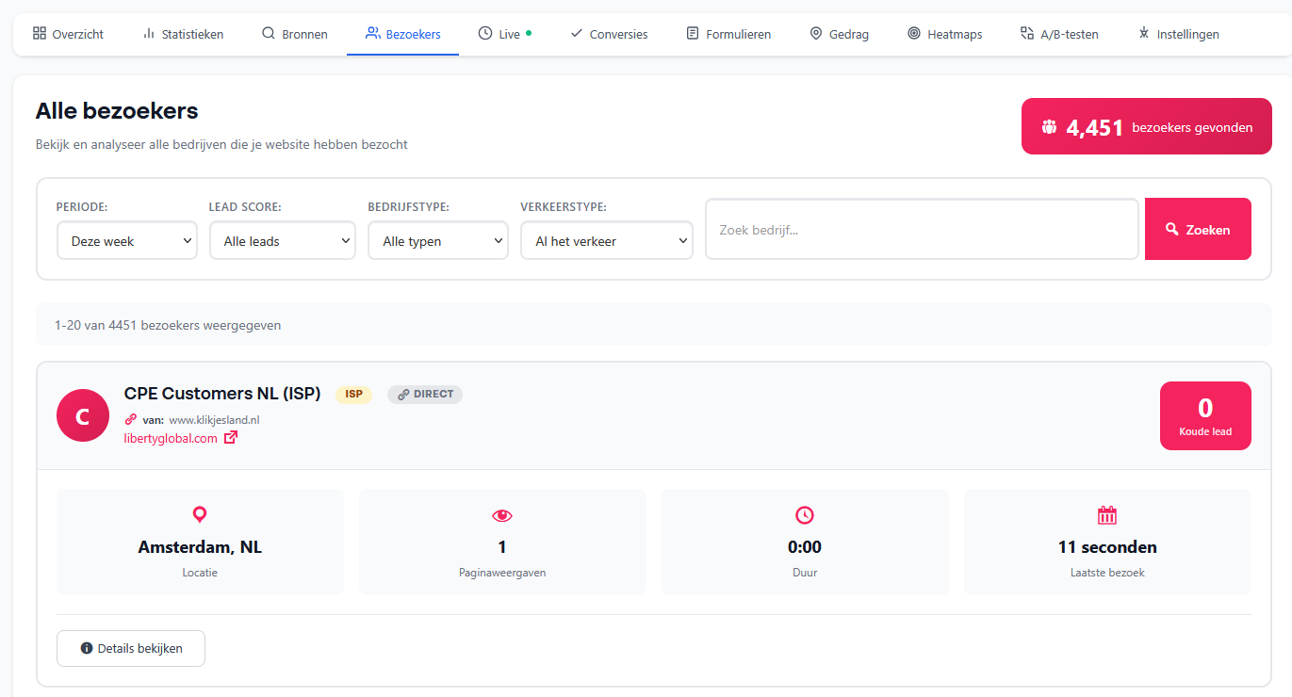Click the Duur clock icon
This screenshot has width=1292, height=697.
[x=805, y=515]
